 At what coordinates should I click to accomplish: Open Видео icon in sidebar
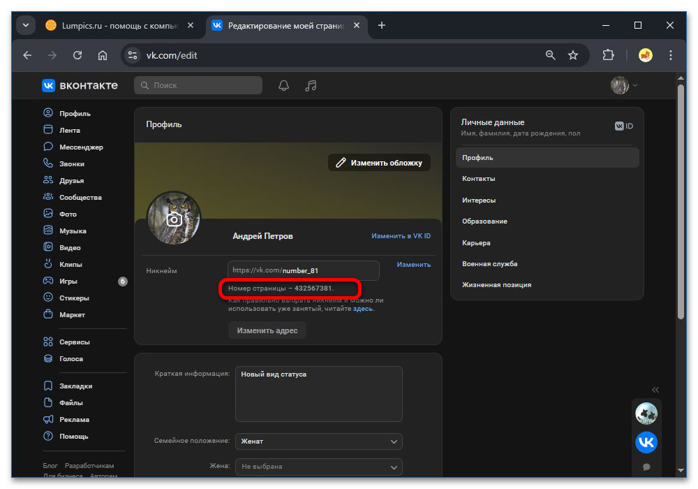tap(48, 247)
